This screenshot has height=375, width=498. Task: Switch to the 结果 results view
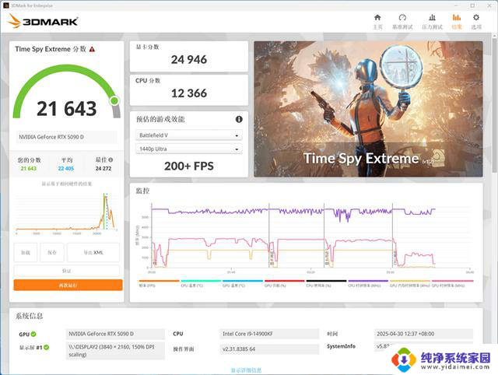point(457,22)
